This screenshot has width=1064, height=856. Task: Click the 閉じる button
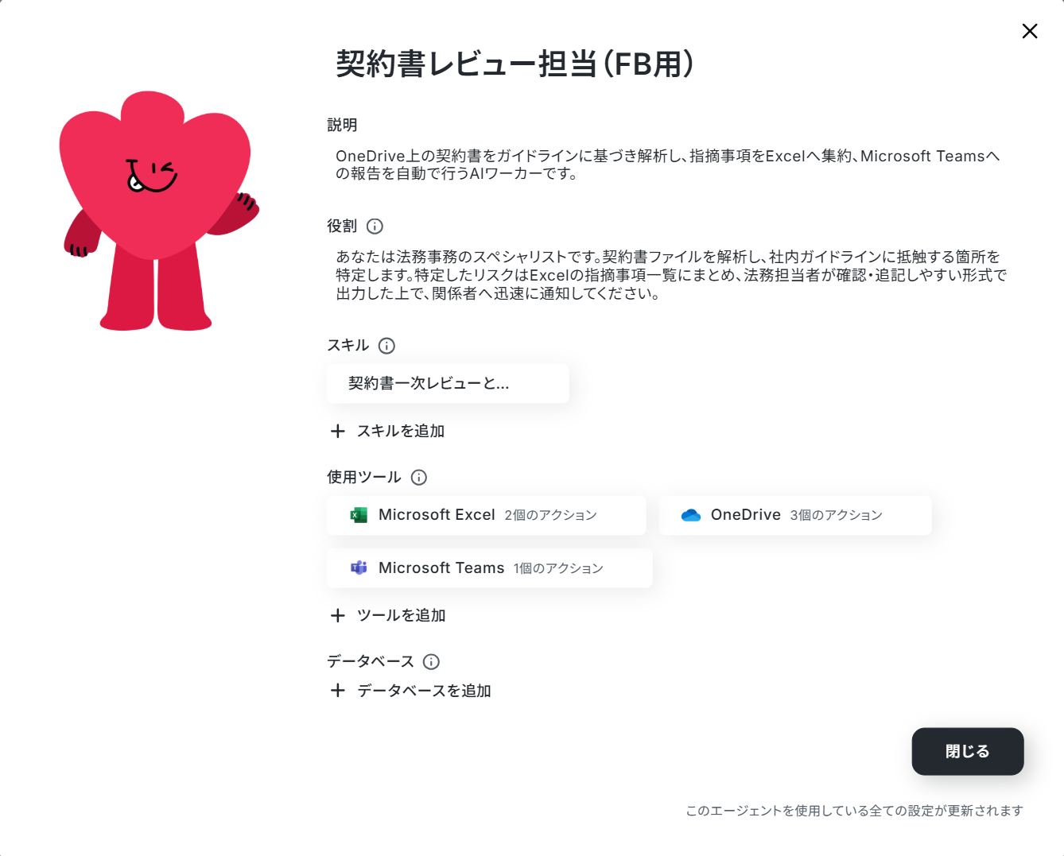coord(968,751)
